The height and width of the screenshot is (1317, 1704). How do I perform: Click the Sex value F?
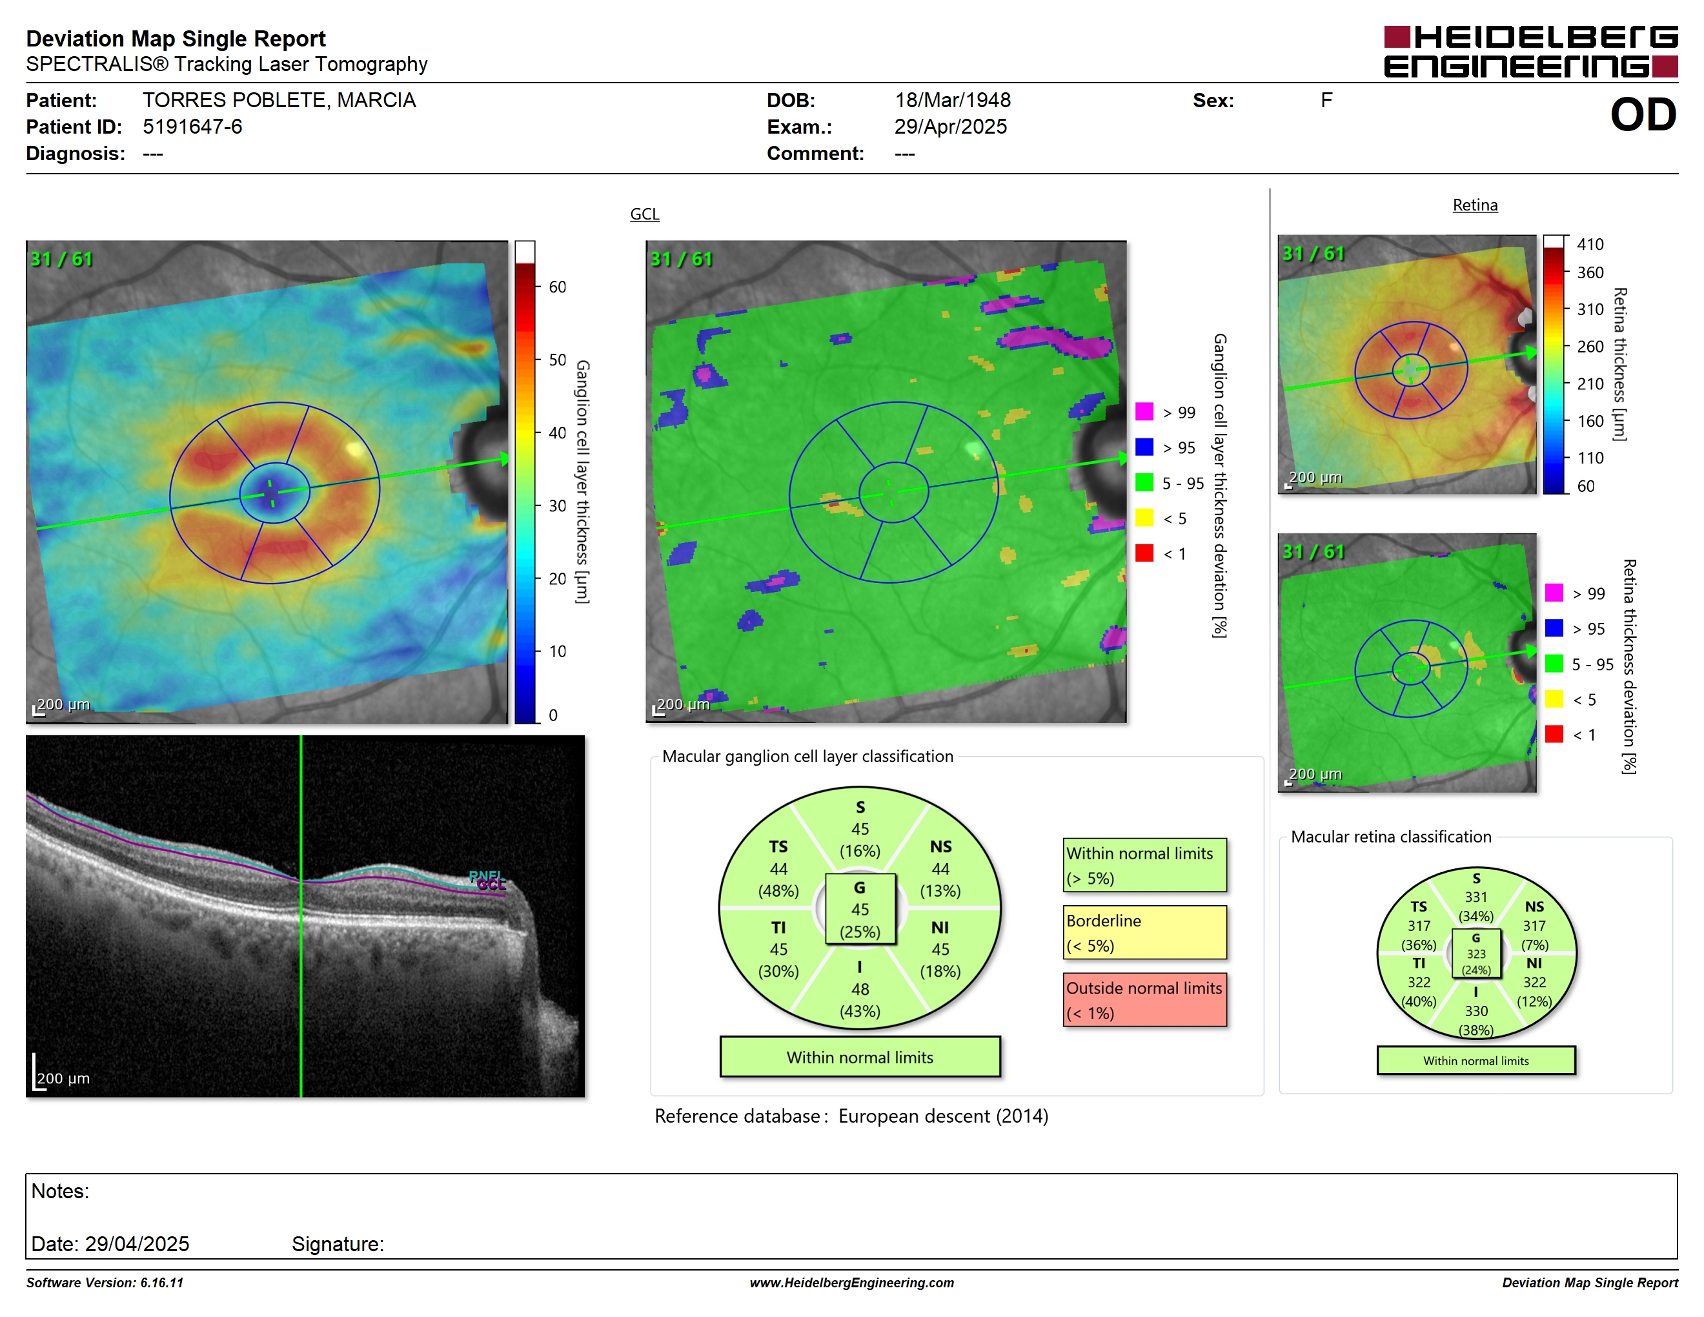point(1326,100)
